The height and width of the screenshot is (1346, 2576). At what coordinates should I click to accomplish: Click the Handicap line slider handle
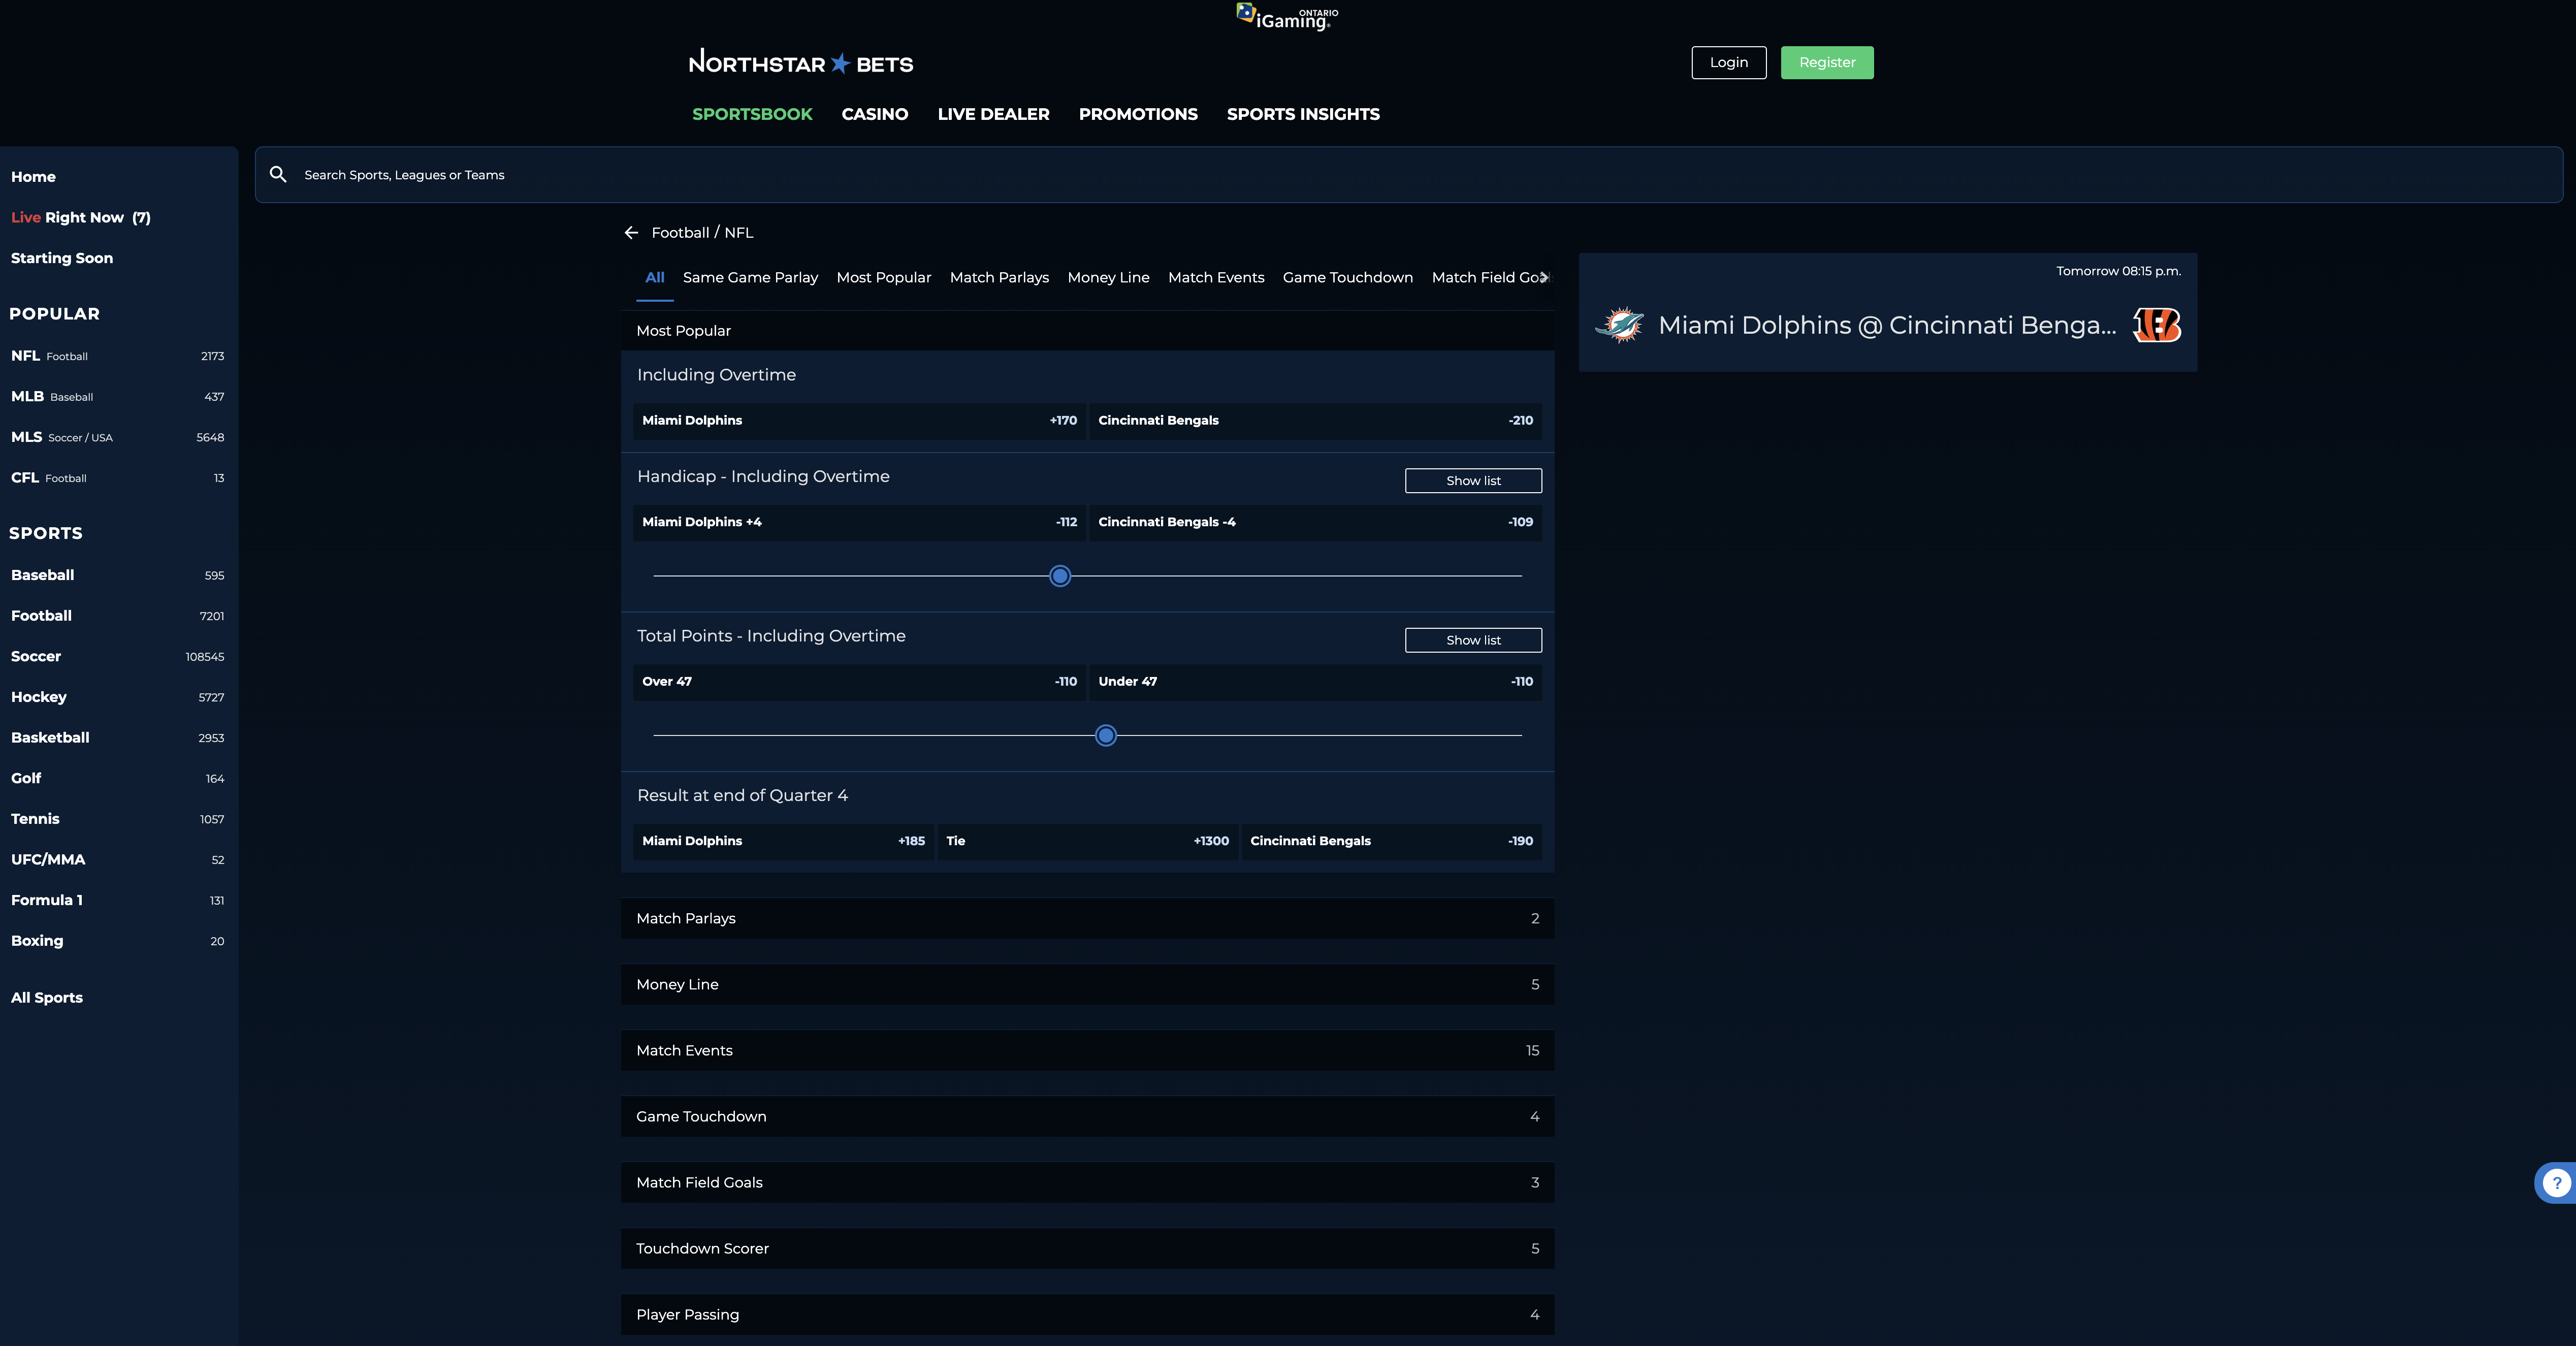click(x=1060, y=576)
